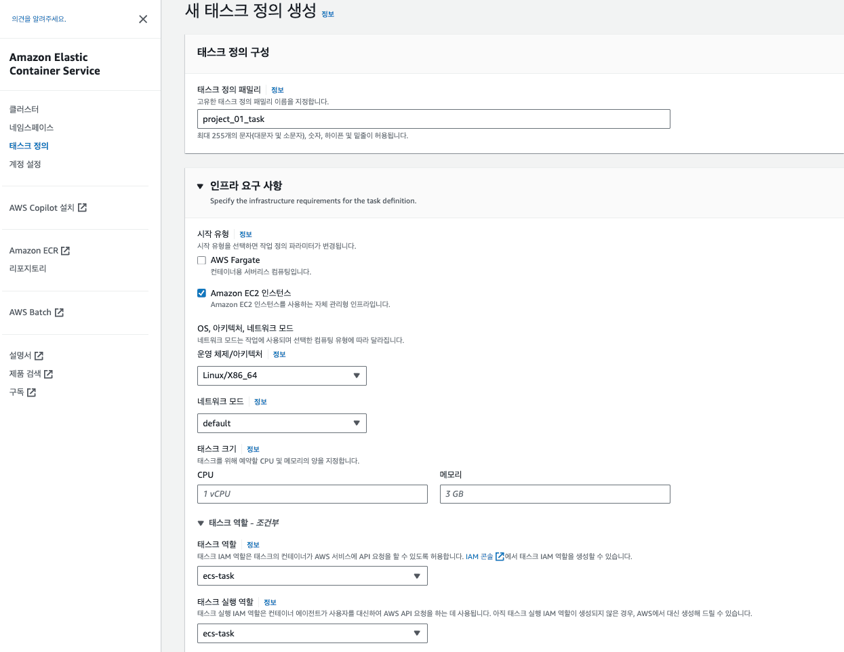Click 정보 link next to 태스크 크기
Screen dimensions: 844x652
point(253,449)
